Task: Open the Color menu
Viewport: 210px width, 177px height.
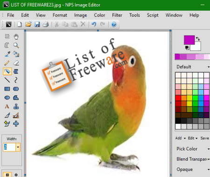Action: click(x=99, y=15)
